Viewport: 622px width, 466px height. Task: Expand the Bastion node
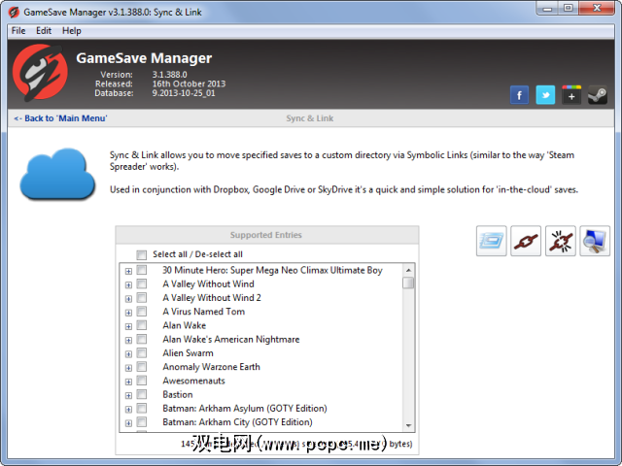128,395
